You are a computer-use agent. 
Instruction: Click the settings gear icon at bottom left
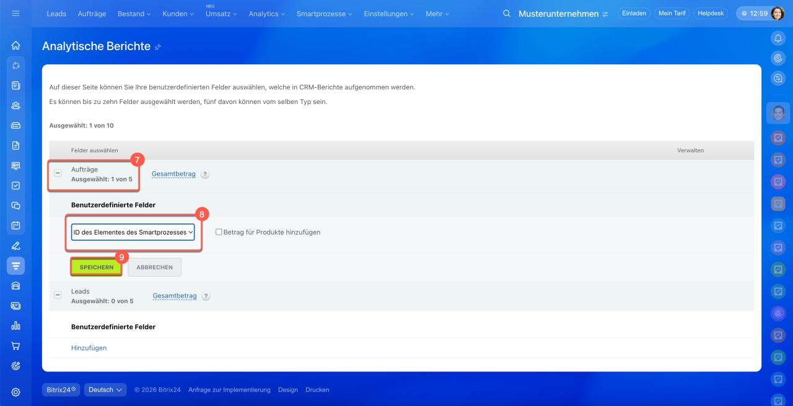15,392
